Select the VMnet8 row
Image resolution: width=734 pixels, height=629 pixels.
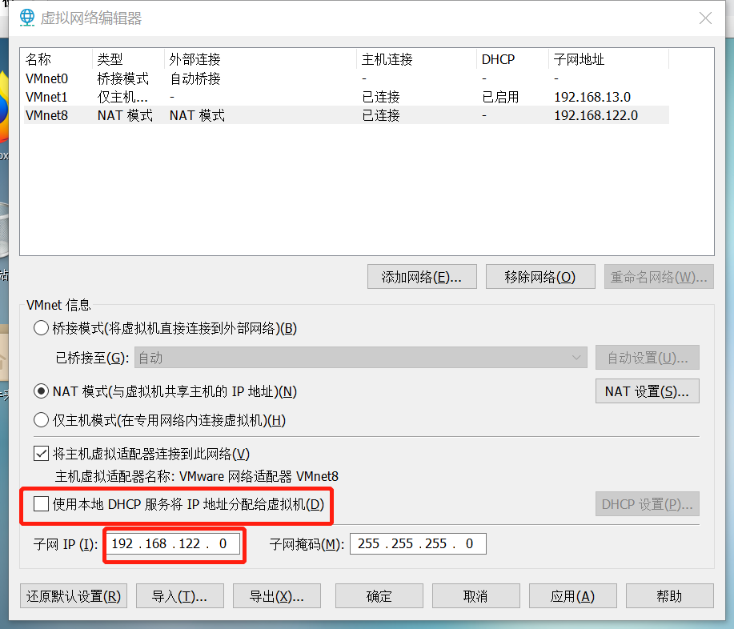(347, 115)
